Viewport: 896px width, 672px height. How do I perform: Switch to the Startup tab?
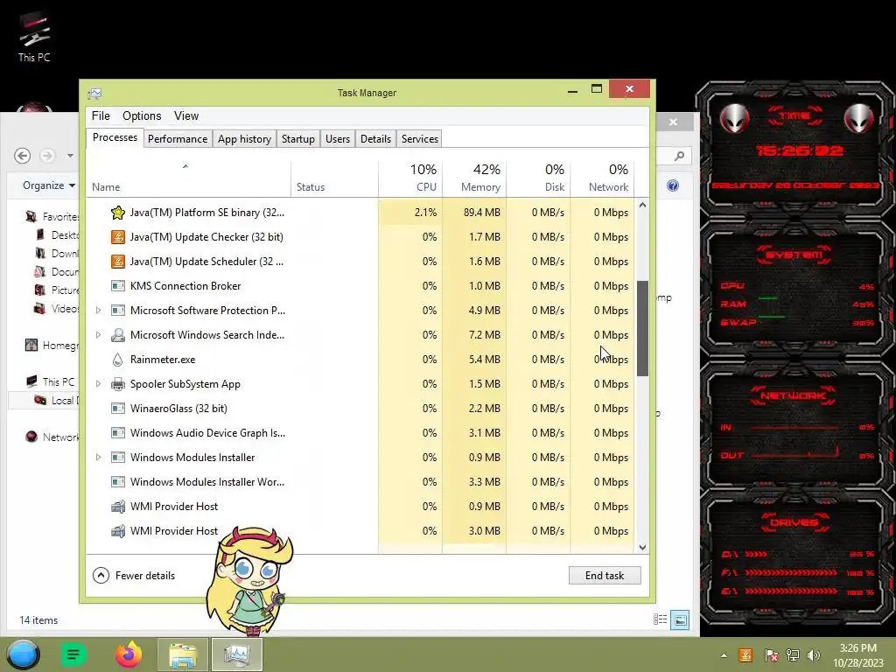297,139
